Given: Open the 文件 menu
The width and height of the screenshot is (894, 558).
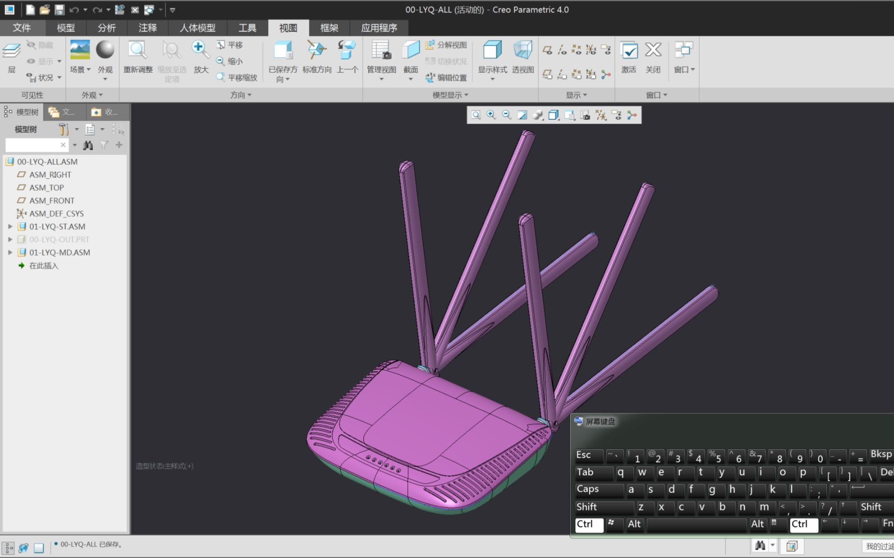Looking at the screenshot, I should [x=22, y=28].
